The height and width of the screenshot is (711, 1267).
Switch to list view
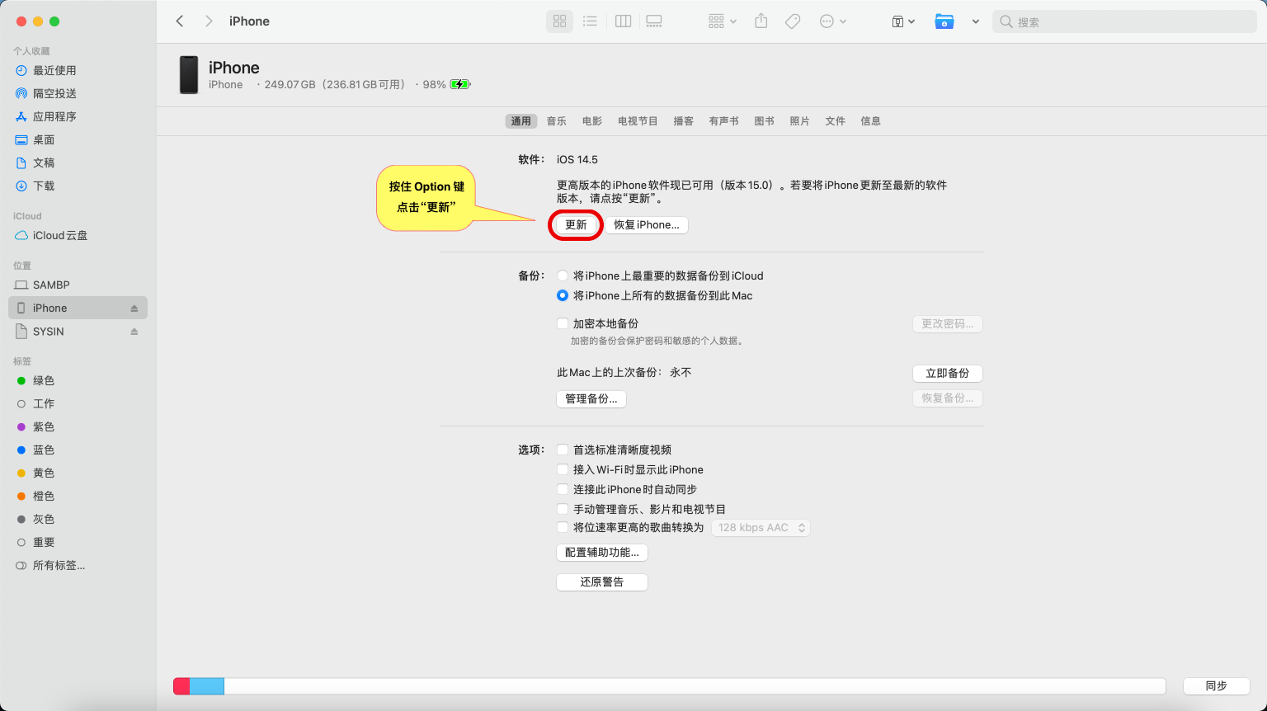coord(590,21)
